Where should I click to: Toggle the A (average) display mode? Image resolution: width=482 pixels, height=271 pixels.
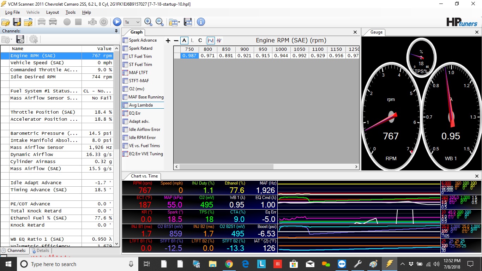(x=184, y=41)
